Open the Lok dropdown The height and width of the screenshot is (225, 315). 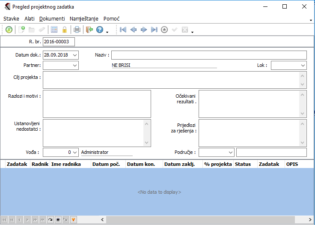click(x=303, y=65)
